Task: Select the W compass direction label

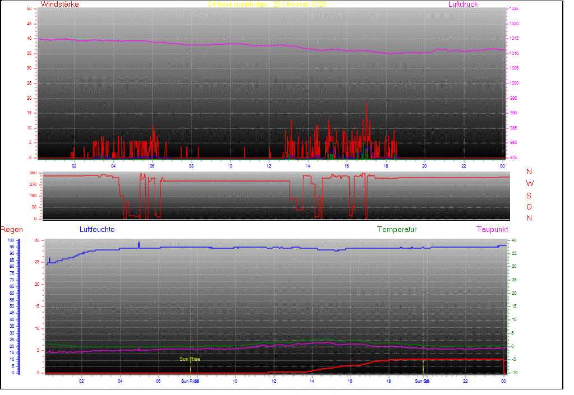Action: pyautogui.click(x=530, y=183)
